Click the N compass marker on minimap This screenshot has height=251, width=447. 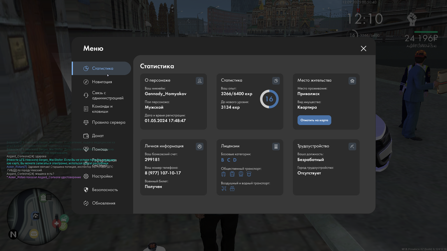13,234
